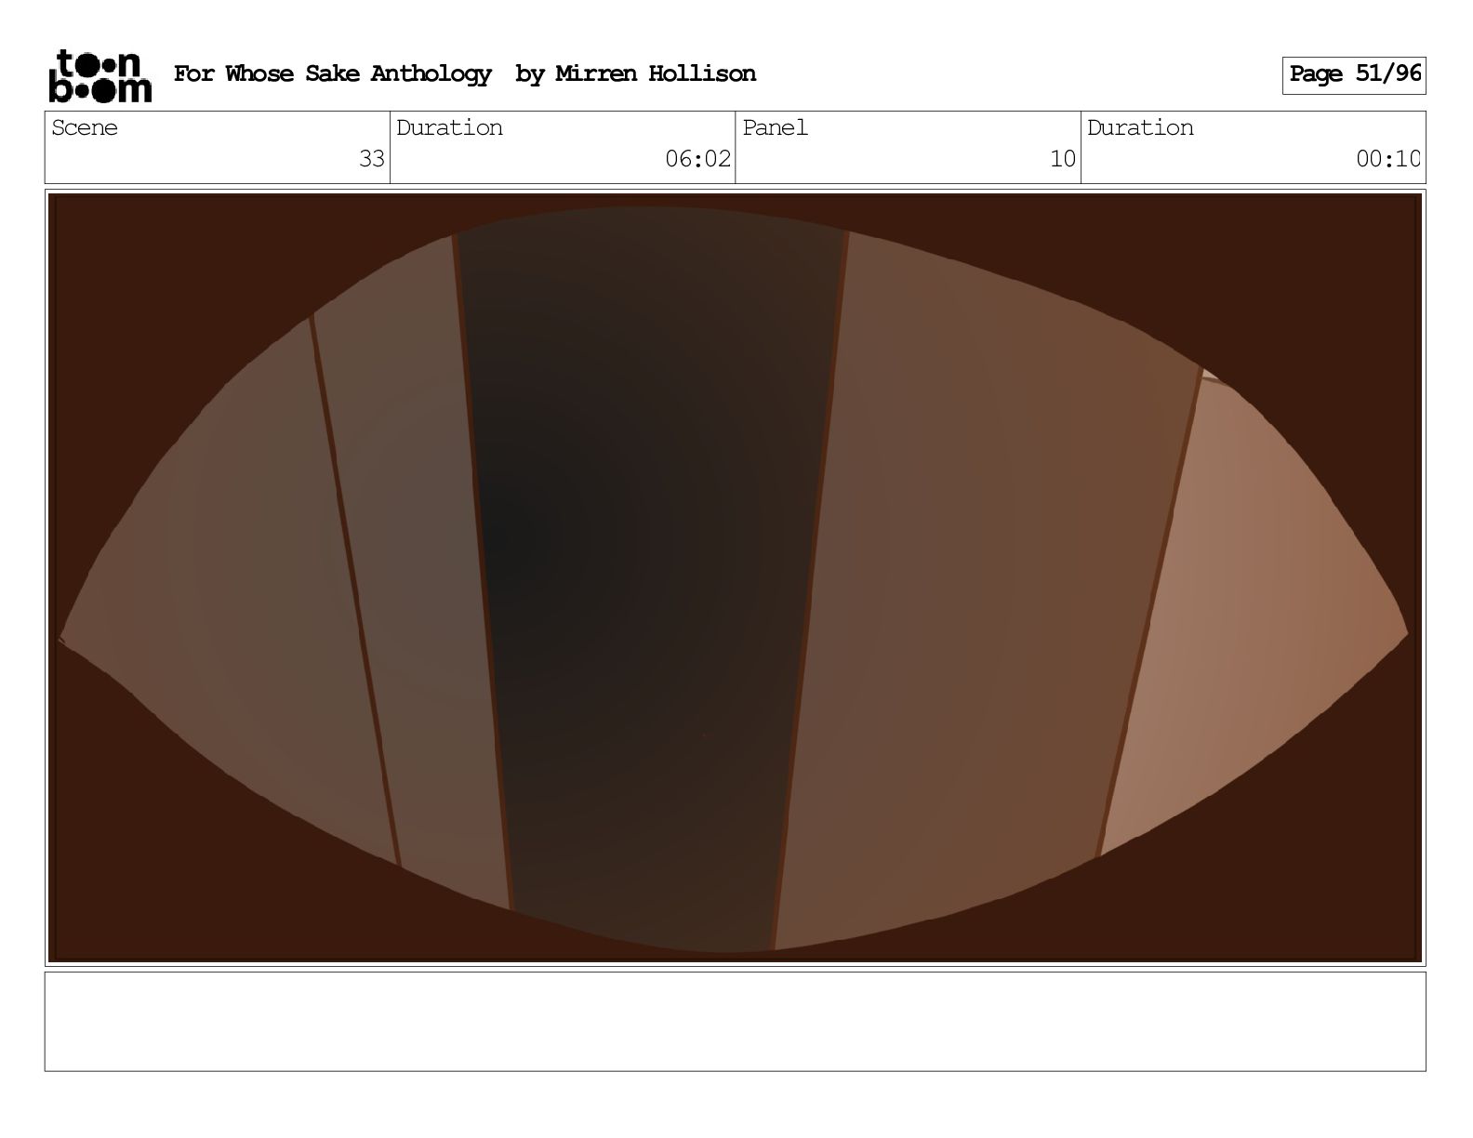Click the panel duration value '00:10'
1473x1138 pixels.
1388,159
